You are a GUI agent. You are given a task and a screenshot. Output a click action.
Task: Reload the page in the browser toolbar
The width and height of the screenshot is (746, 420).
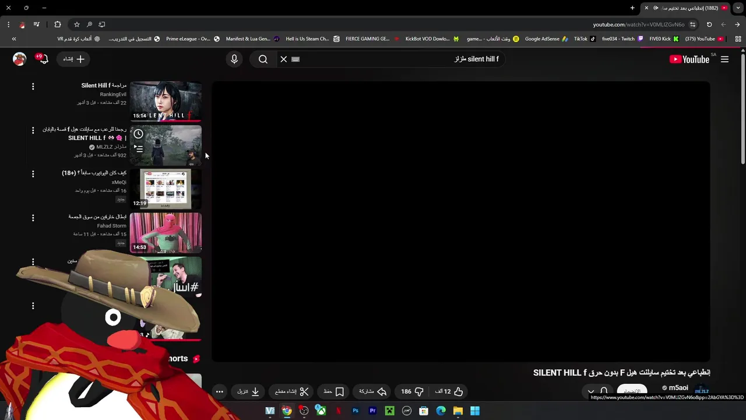click(709, 24)
